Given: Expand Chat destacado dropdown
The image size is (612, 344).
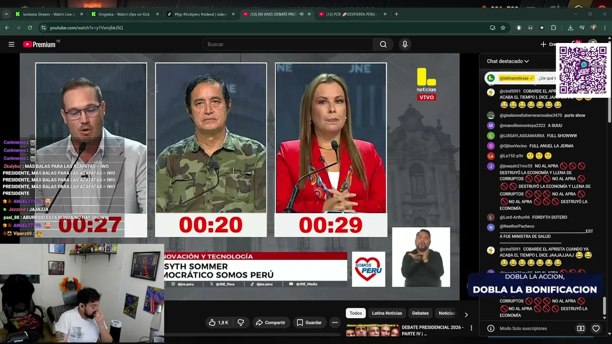Looking at the screenshot, I should click(508, 61).
